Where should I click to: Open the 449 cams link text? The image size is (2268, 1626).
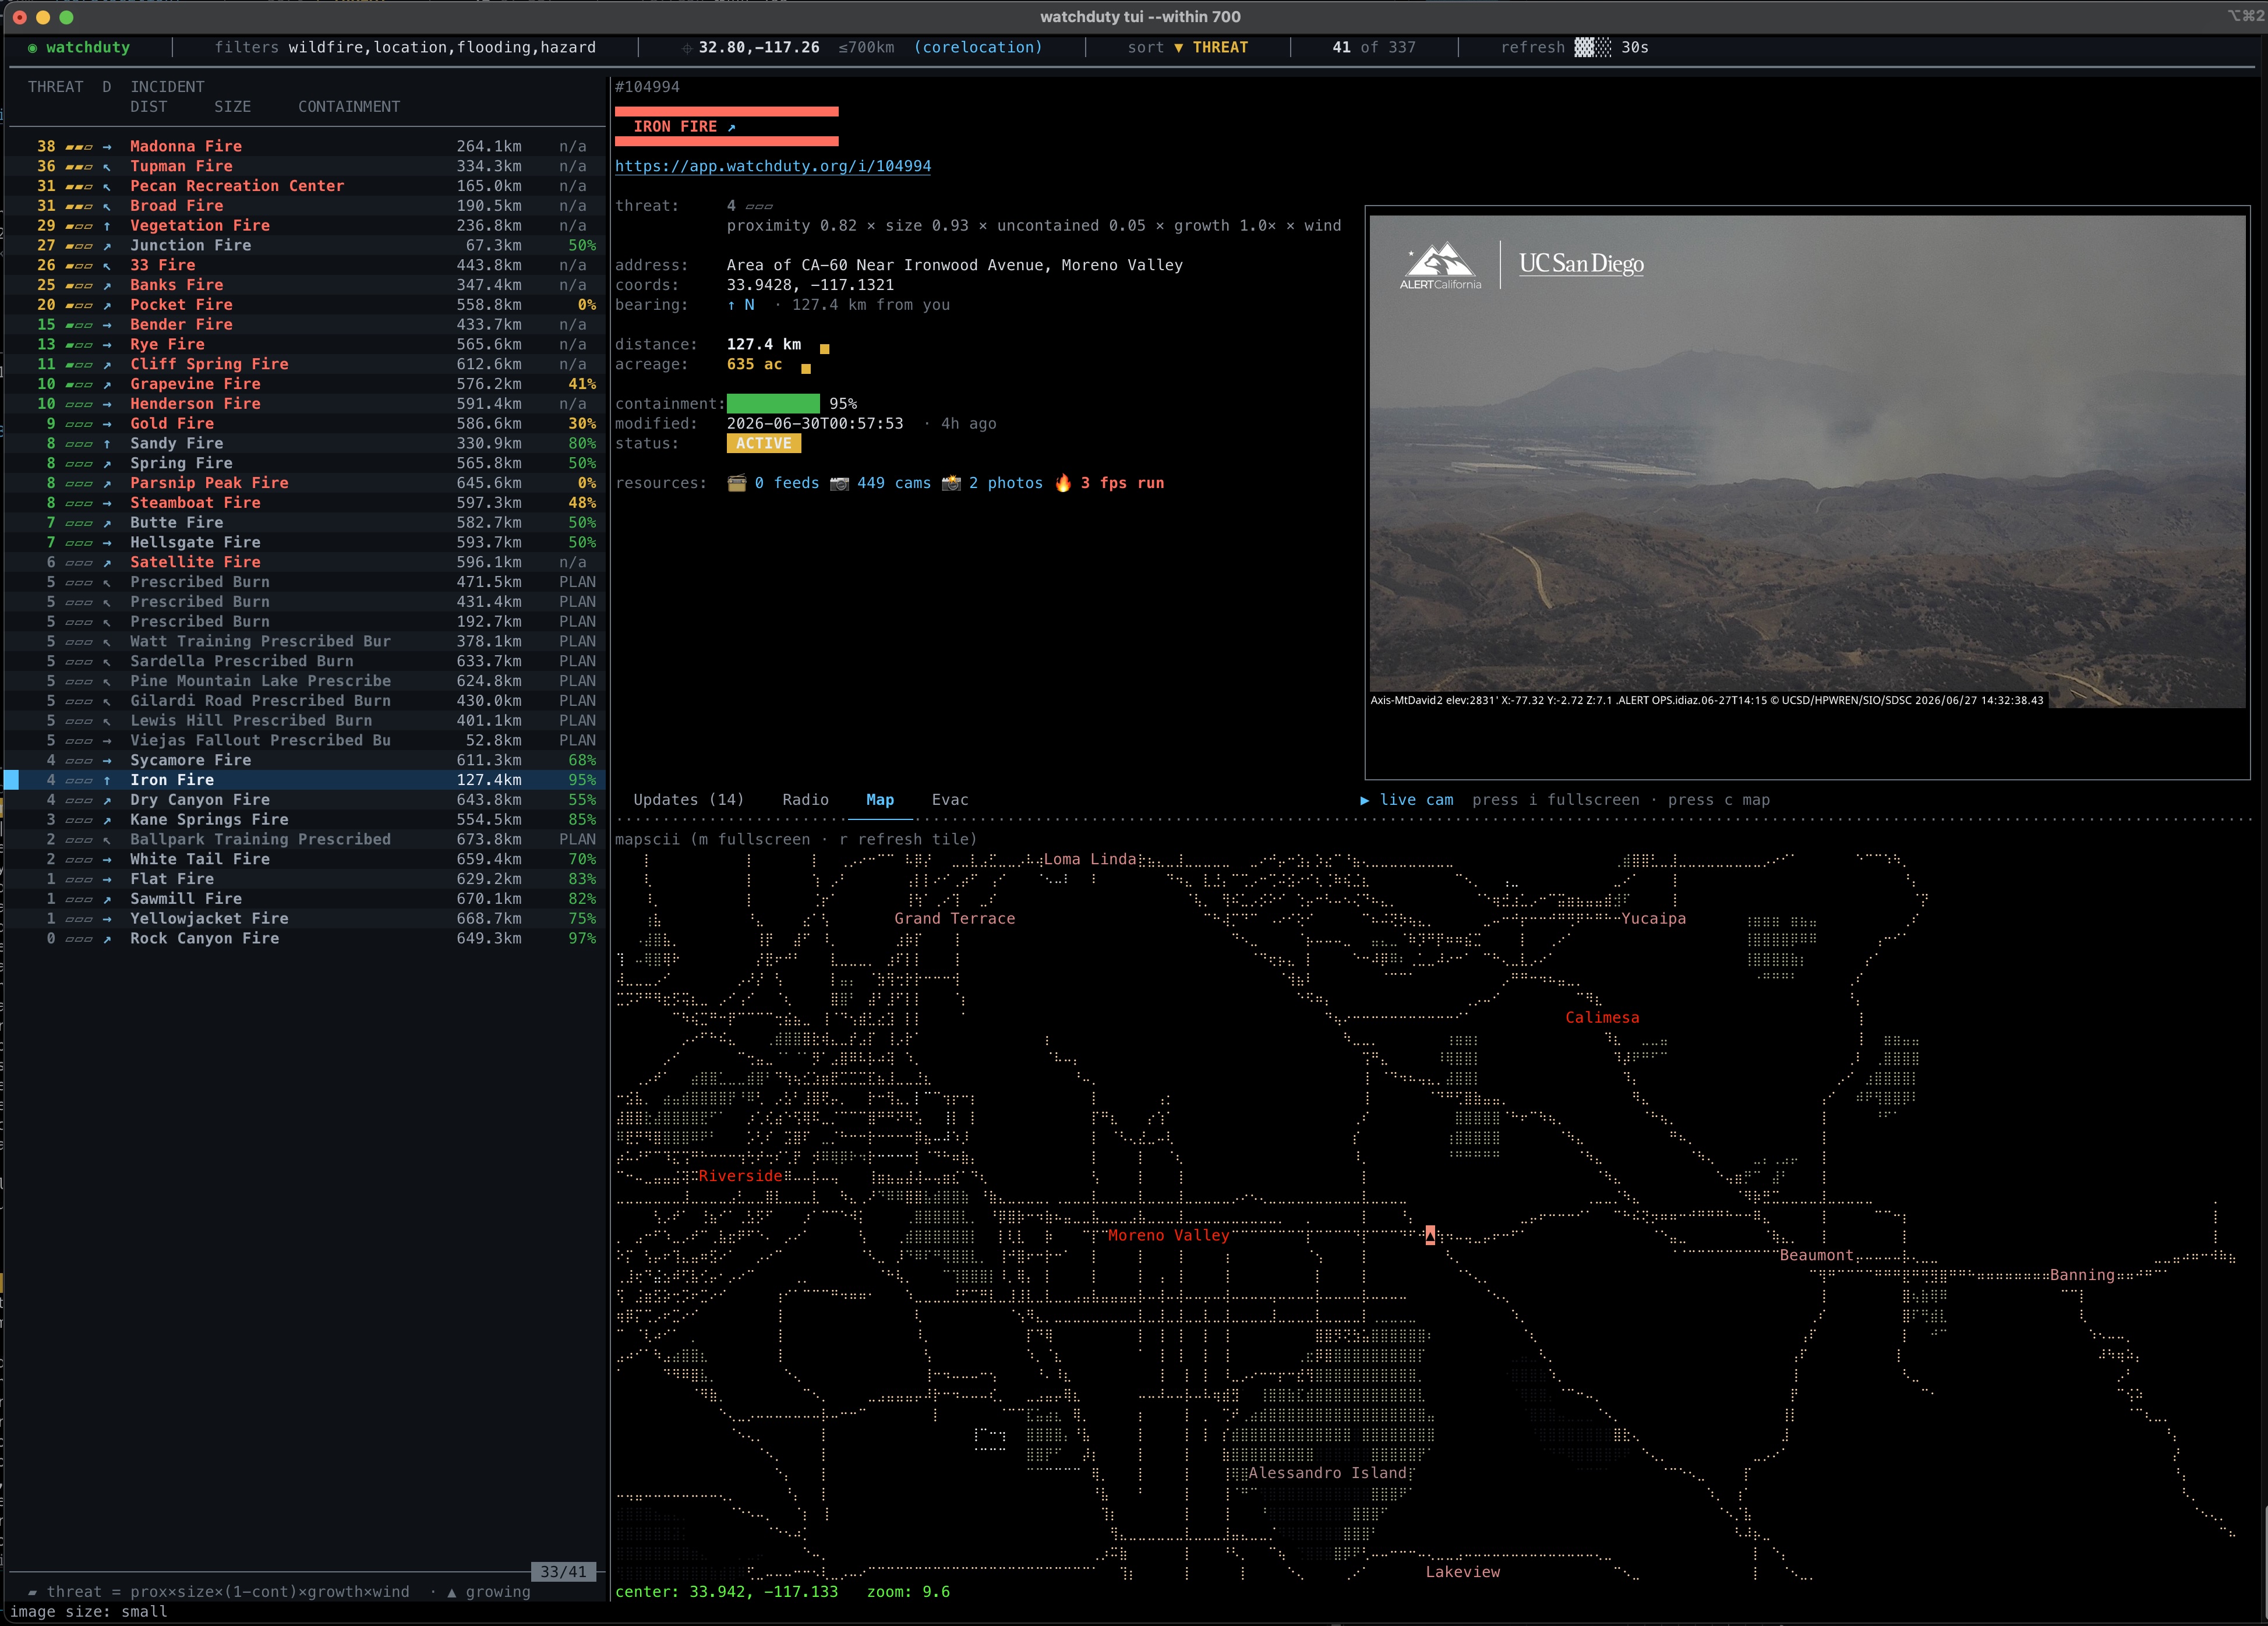coord(894,483)
